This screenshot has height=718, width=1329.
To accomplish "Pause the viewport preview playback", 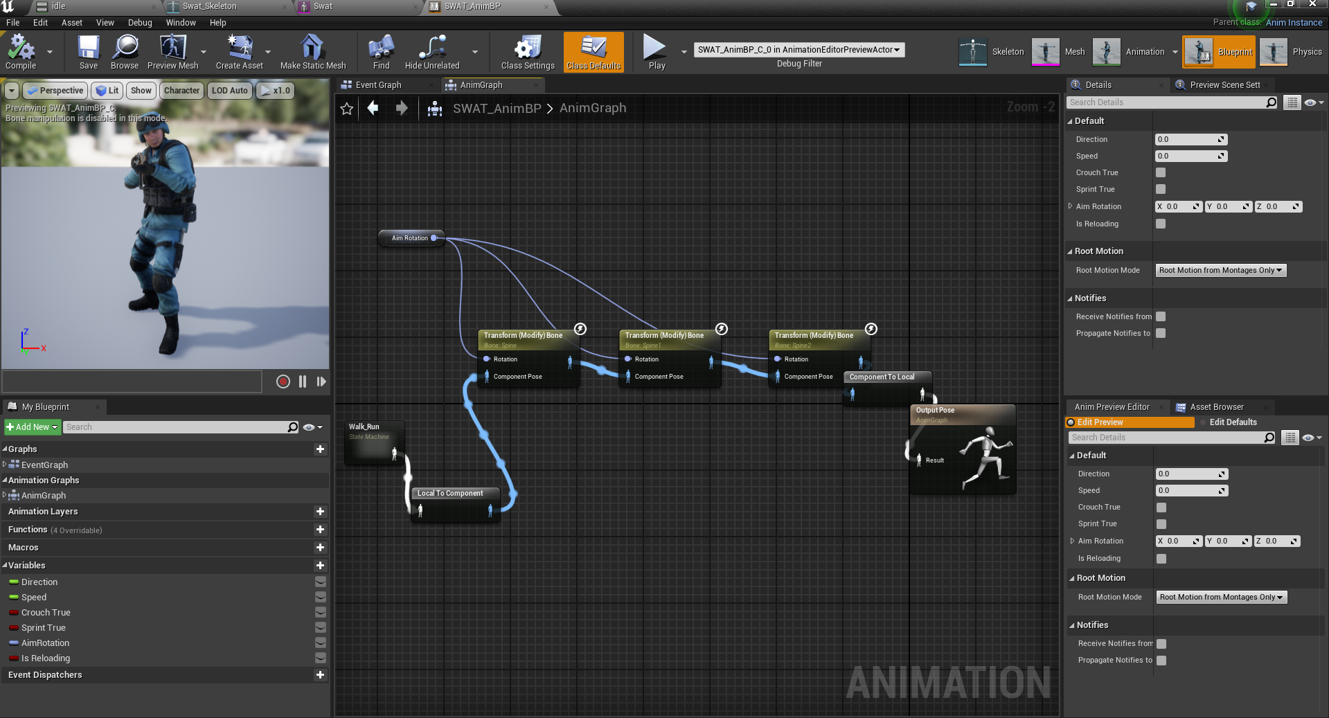I will pyautogui.click(x=303, y=382).
